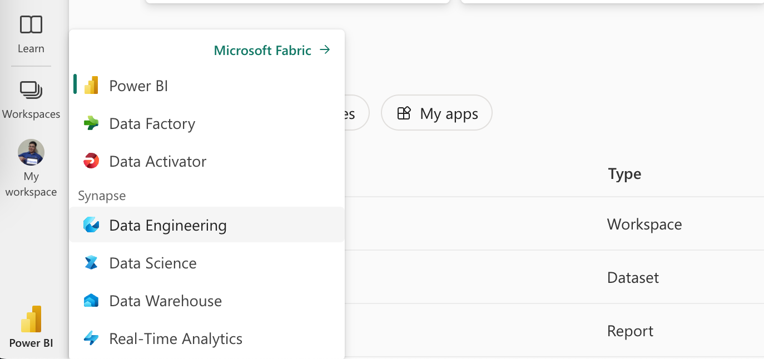Select the Data Science menu entry

(x=207, y=263)
